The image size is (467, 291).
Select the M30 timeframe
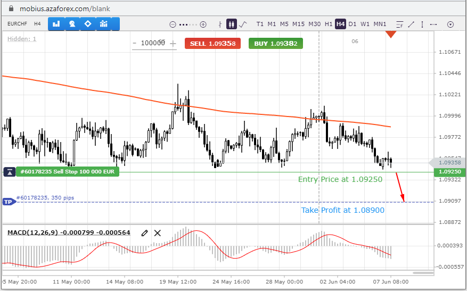[315, 24]
